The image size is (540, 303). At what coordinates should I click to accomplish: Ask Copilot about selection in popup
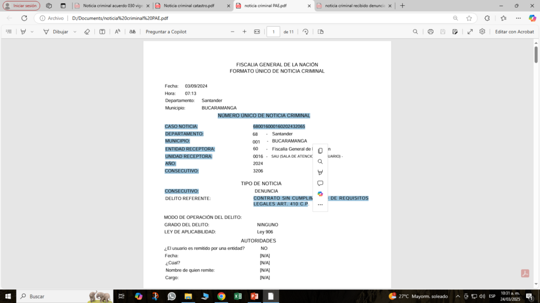[x=320, y=194]
